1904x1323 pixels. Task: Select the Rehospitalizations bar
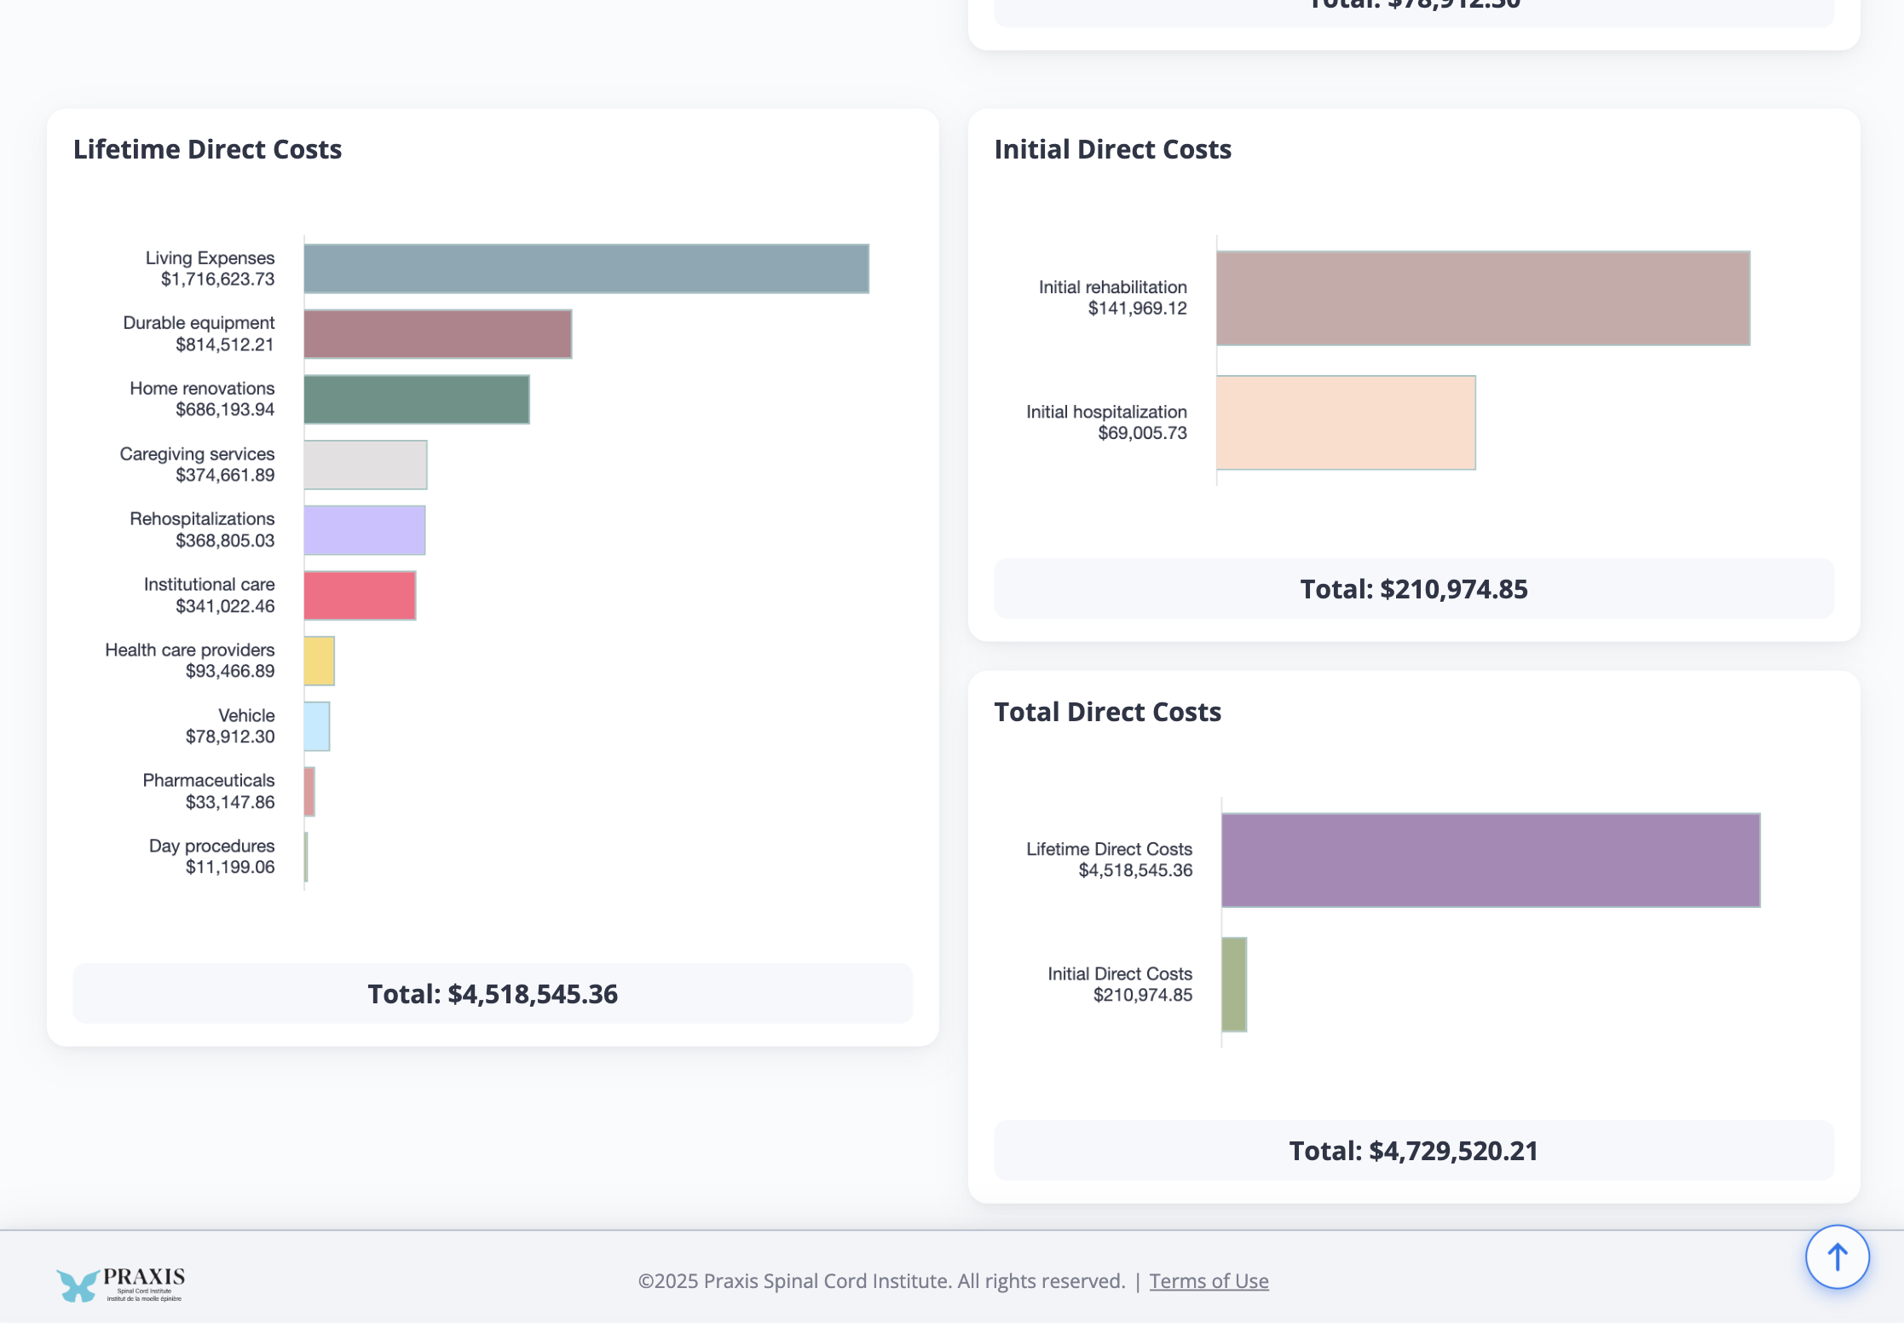(365, 530)
